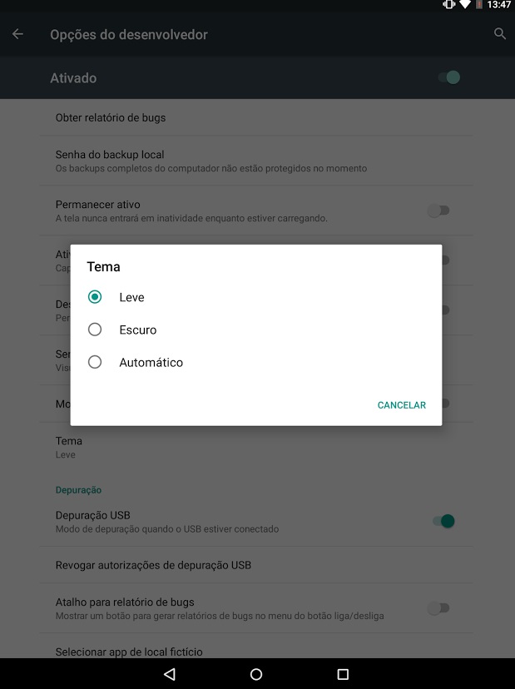Open the Tema setting row

coord(256,448)
